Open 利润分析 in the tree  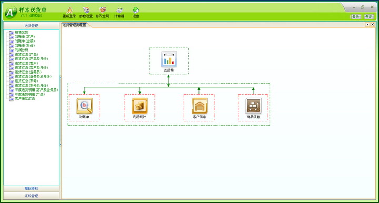[22, 50]
